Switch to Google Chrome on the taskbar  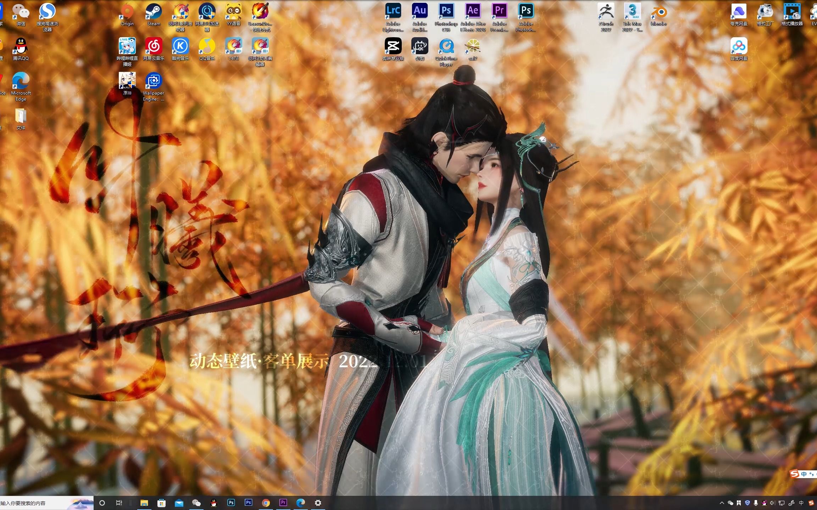[x=266, y=503]
